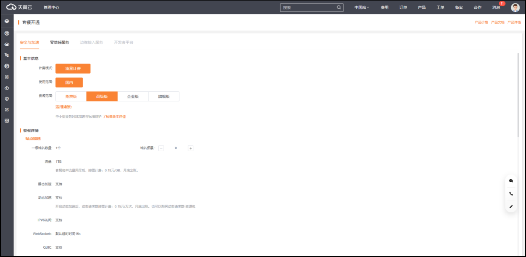Open the 费用 menu in top bar
This screenshot has height=257, width=526.
pos(384,8)
